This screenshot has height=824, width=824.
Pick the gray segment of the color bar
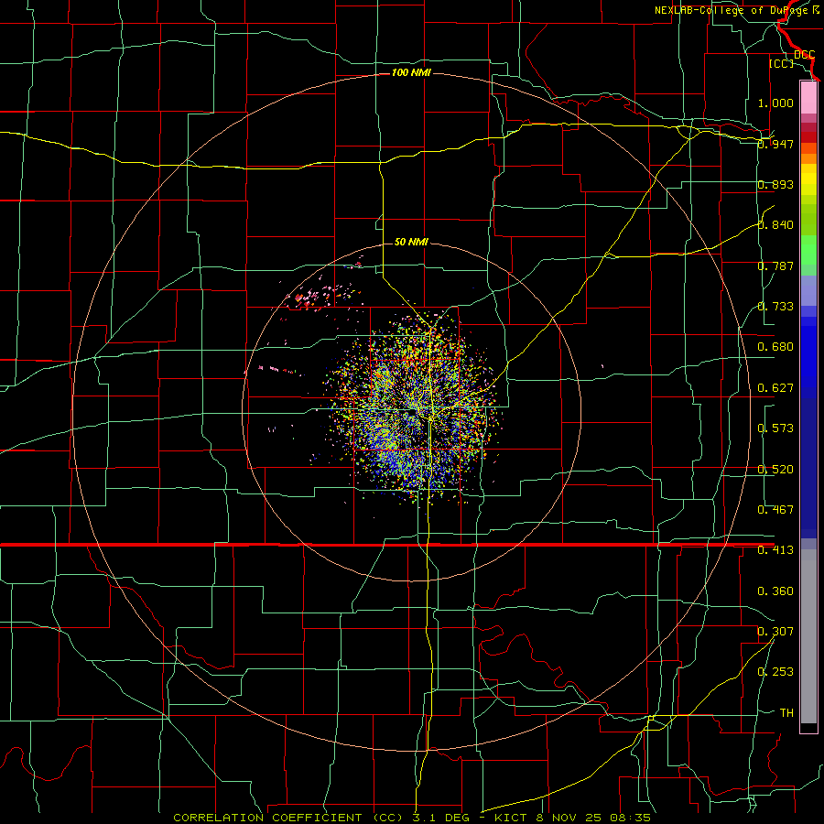(x=808, y=636)
